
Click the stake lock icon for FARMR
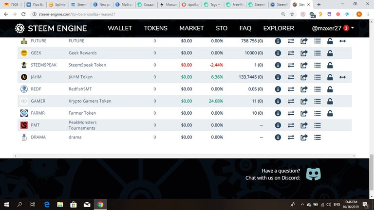(x=330, y=113)
